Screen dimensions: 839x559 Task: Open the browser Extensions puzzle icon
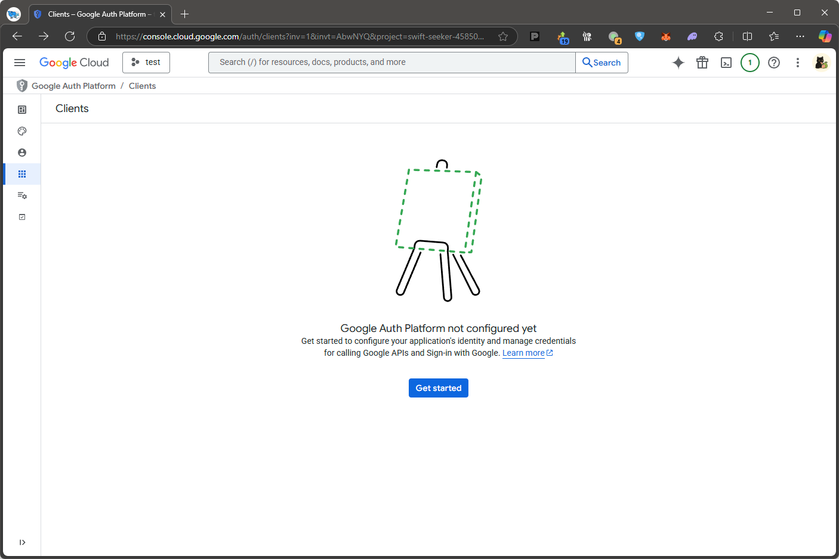tap(718, 36)
